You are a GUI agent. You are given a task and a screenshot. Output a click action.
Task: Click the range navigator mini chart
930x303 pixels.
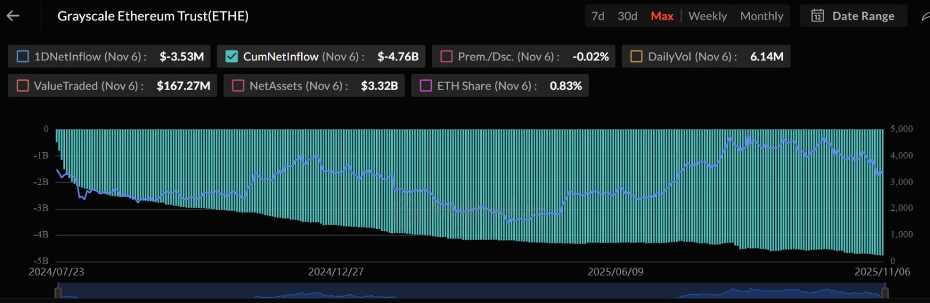tap(473, 291)
